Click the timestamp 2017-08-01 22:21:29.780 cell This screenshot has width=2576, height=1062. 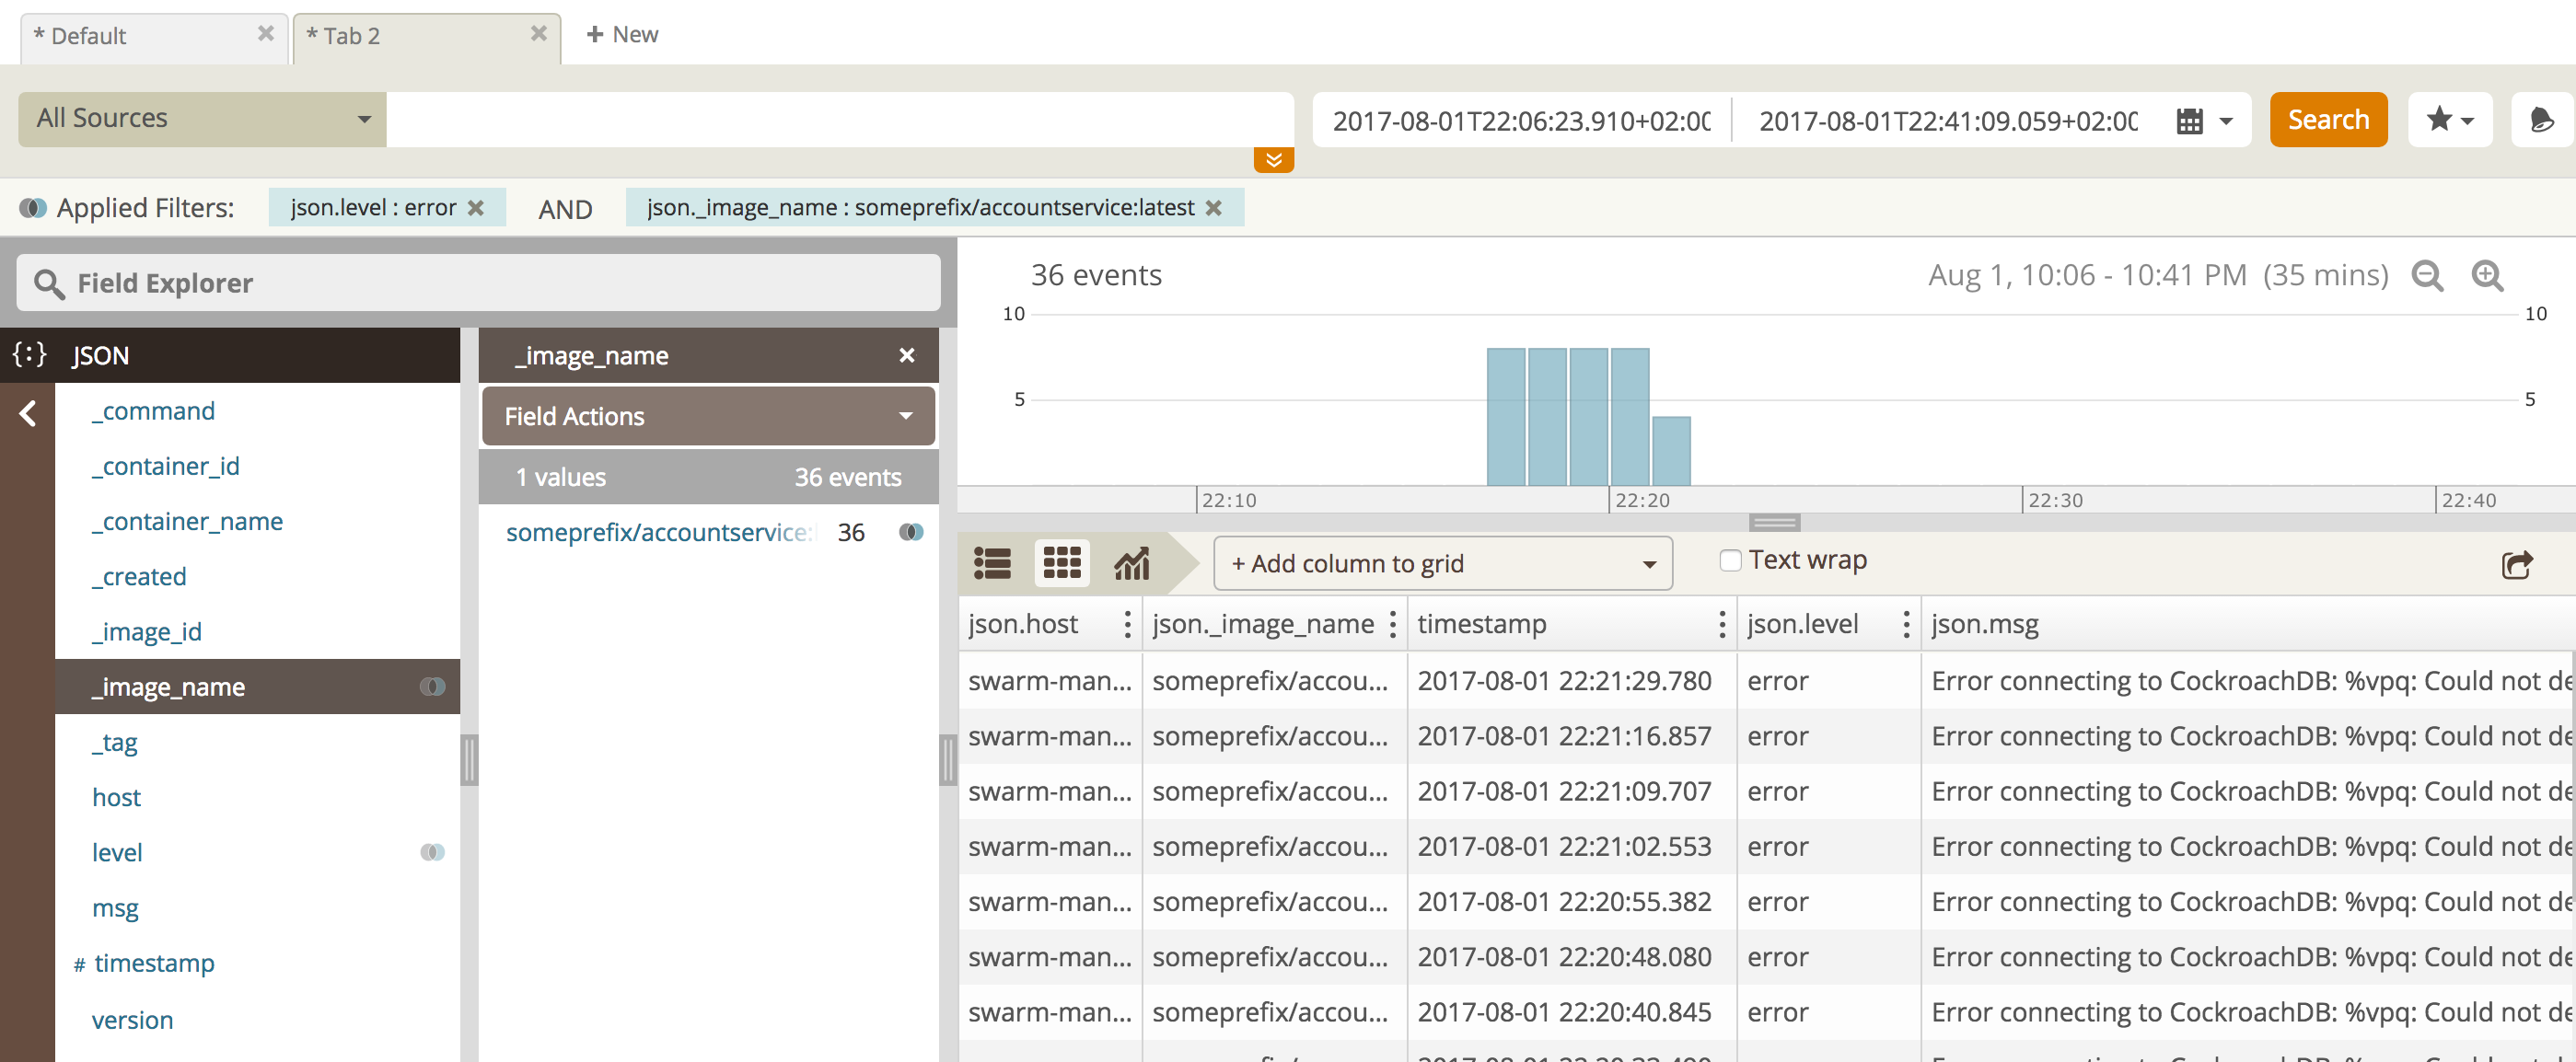1572,681
